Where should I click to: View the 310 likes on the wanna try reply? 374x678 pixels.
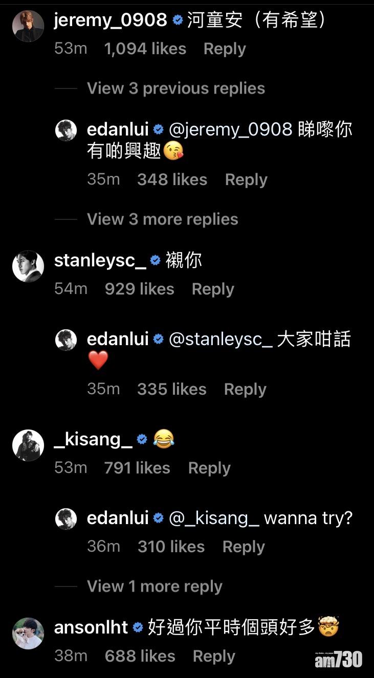point(171,547)
